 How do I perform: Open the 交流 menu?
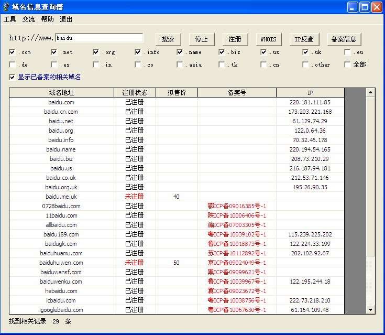coord(28,19)
